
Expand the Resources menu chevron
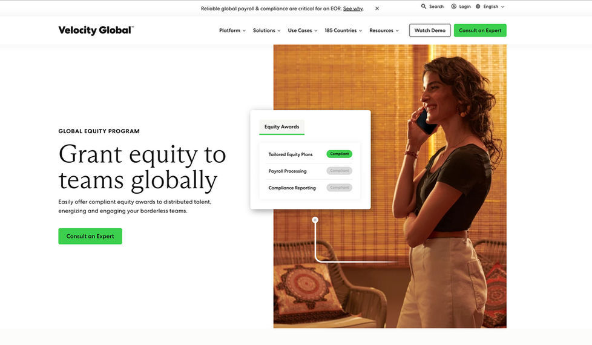pyautogui.click(x=397, y=31)
